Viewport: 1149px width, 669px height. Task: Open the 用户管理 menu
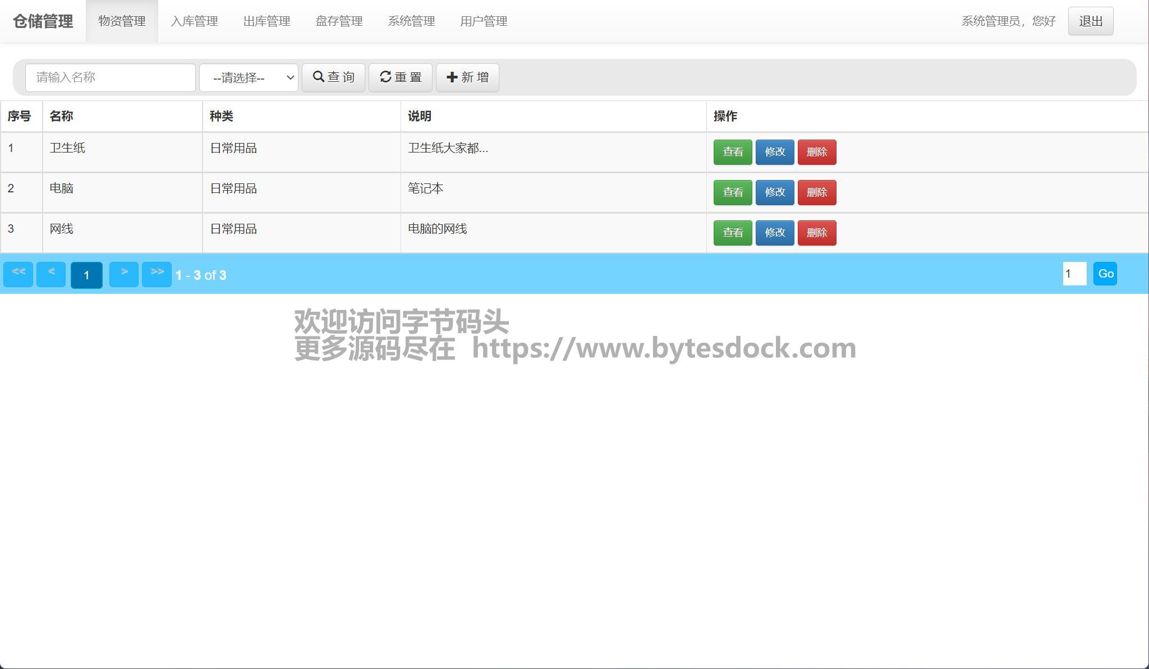coord(484,21)
